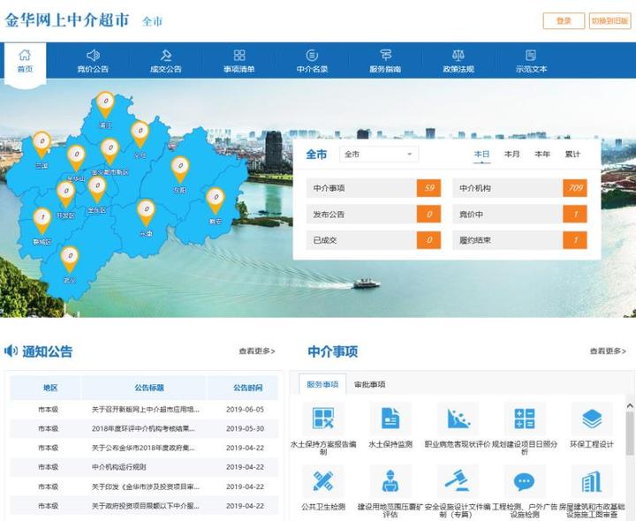
Task: Click the 公告时间 column header
Action: 247,388
